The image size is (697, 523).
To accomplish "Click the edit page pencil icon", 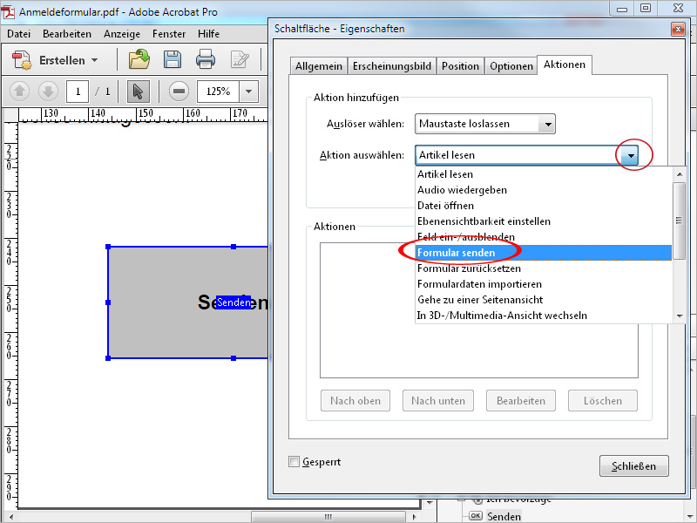I will click(x=240, y=59).
